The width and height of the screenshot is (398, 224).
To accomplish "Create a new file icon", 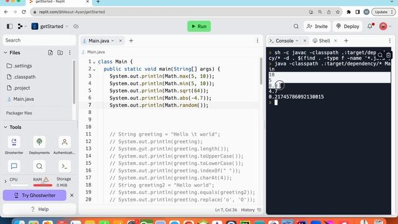I will tap(50, 52).
